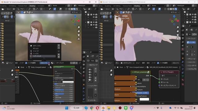Viewport: 198px width, 111px height.
Task: Open modifier wrench tab in left properties
Action: (84, 88)
